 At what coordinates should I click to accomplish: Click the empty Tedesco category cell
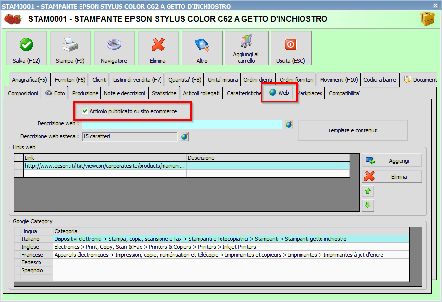pos(231,263)
